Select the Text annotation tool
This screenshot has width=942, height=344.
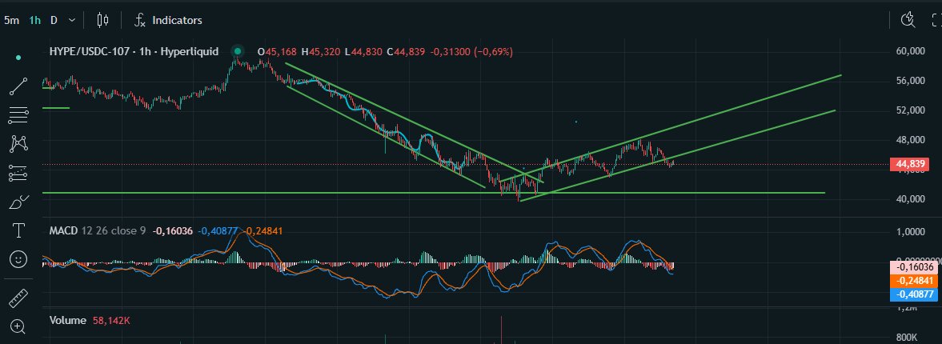18,230
